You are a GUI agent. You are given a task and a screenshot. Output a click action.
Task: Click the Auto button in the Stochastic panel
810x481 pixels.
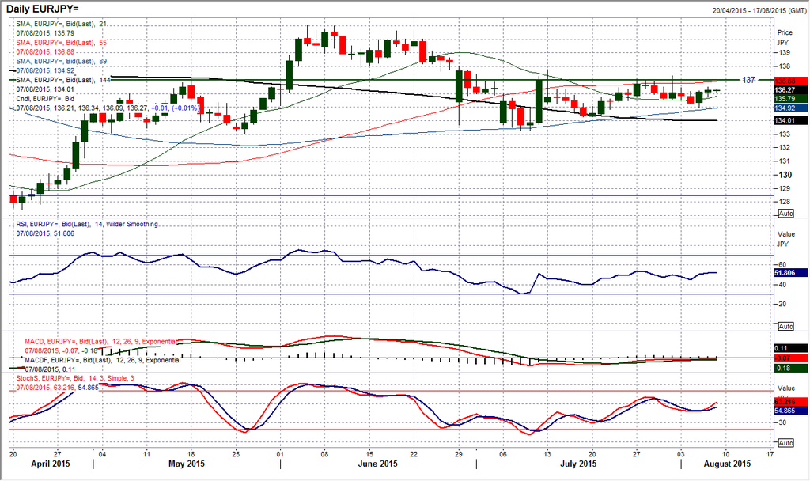(x=785, y=443)
